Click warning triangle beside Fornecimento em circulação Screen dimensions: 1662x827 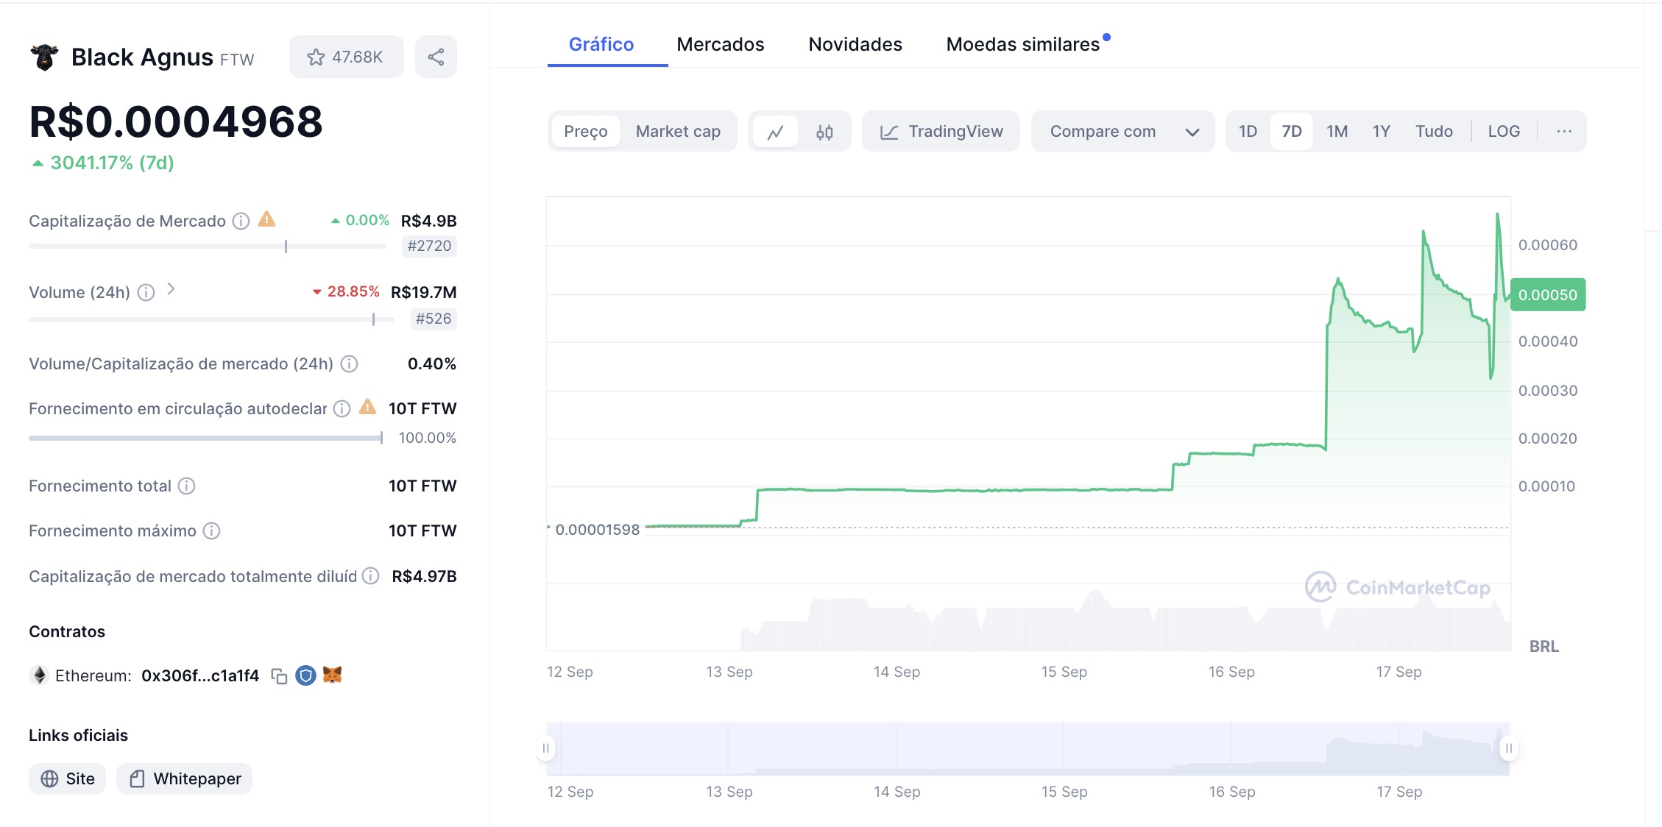(367, 407)
